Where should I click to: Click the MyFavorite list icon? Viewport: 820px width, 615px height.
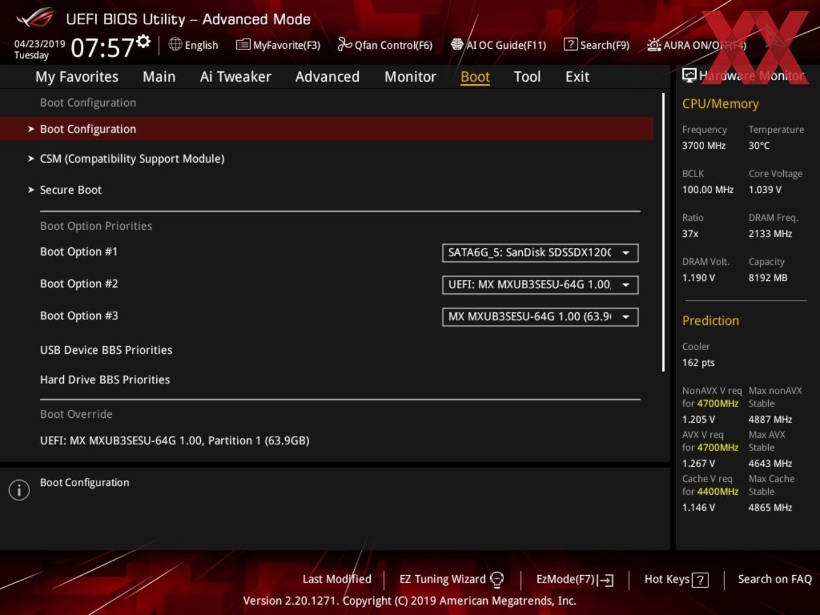(243, 45)
